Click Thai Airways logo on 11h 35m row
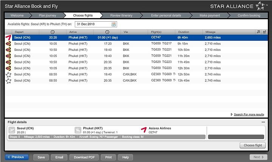This screenshot has width=272, height=162. pos(8,56)
